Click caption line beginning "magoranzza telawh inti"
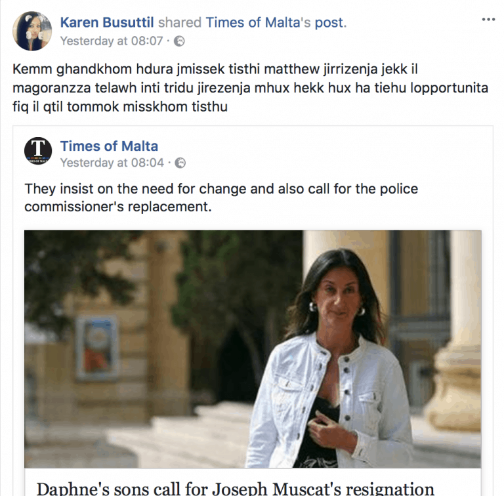Screen dimensions: 504x496 point(251,88)
